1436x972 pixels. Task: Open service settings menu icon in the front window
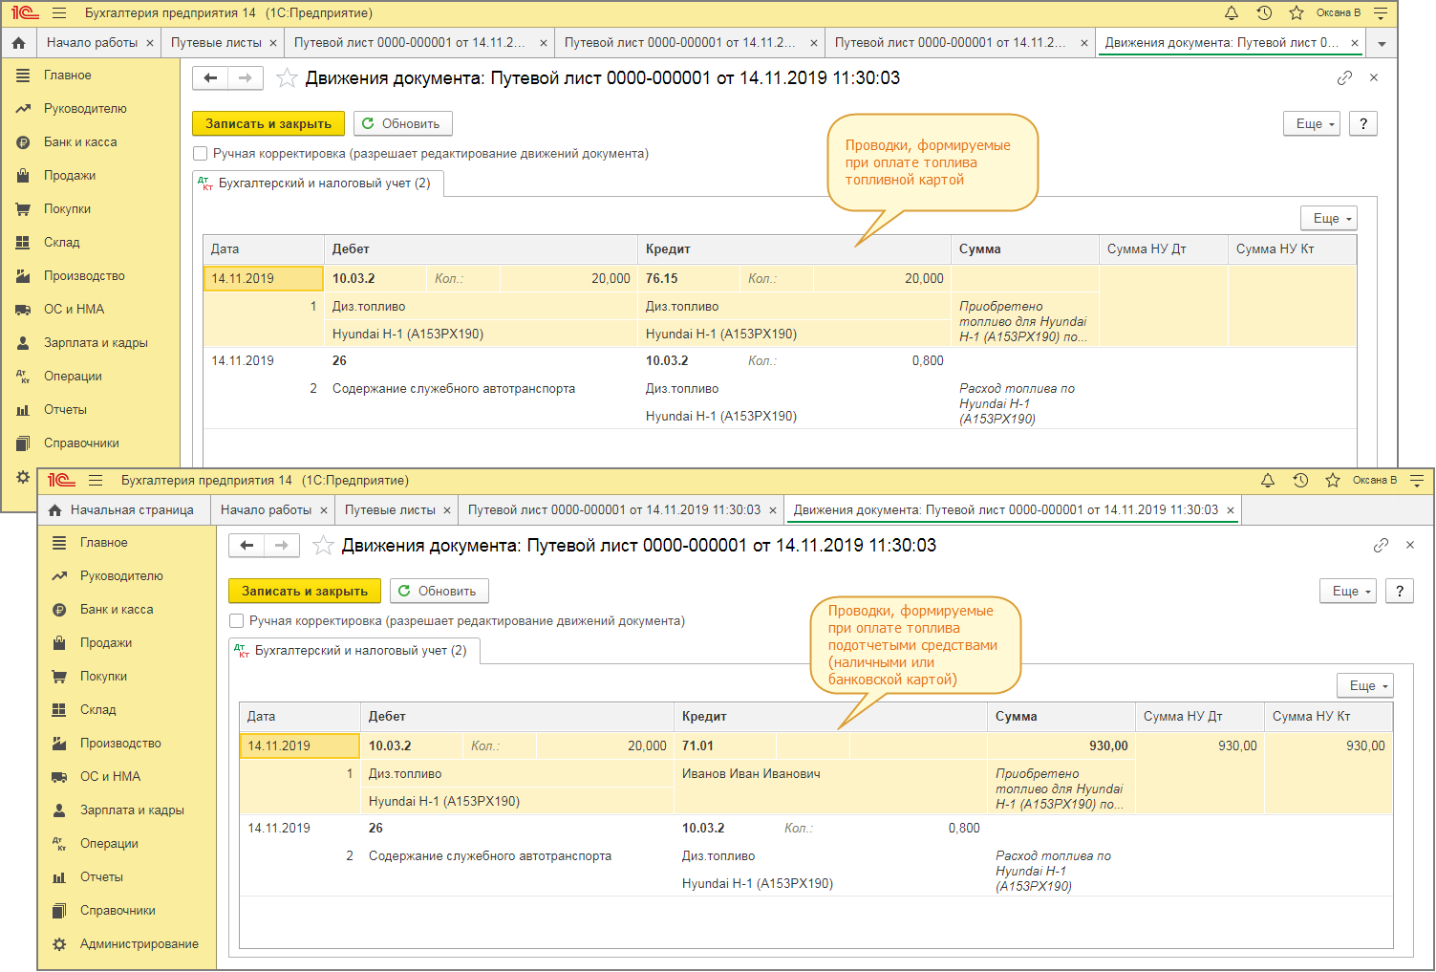point(1417,480)
